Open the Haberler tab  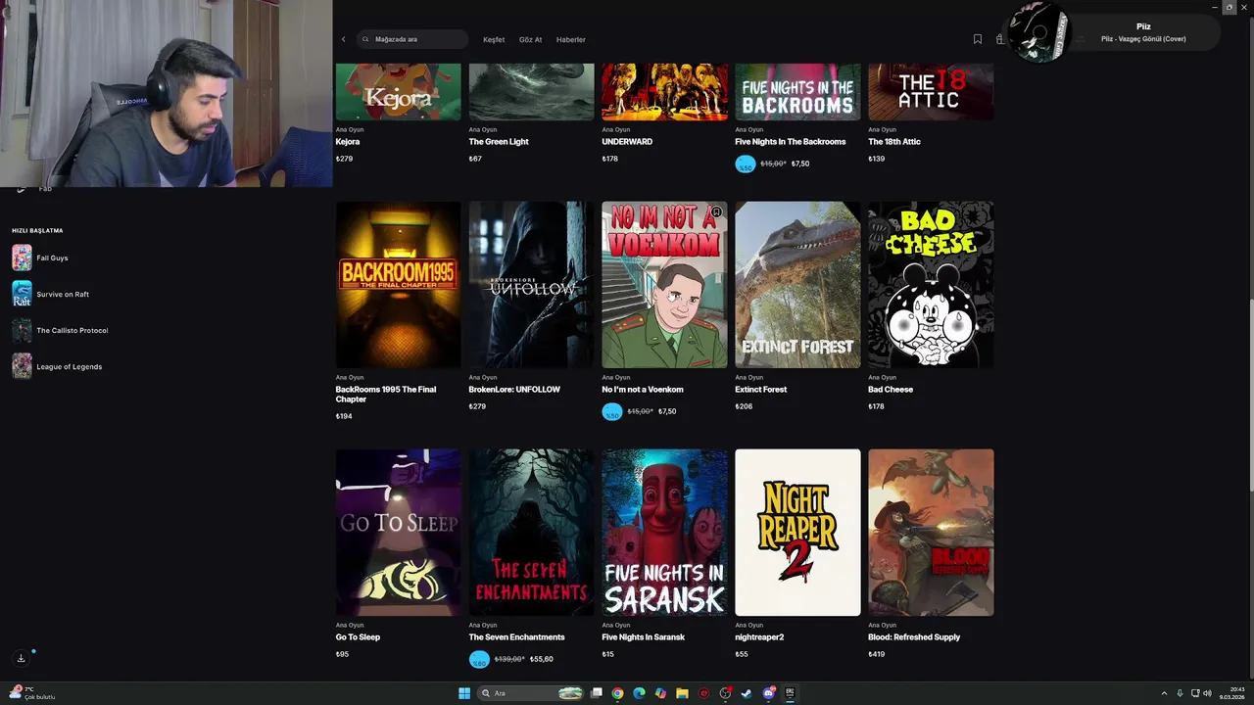point(570,39)
